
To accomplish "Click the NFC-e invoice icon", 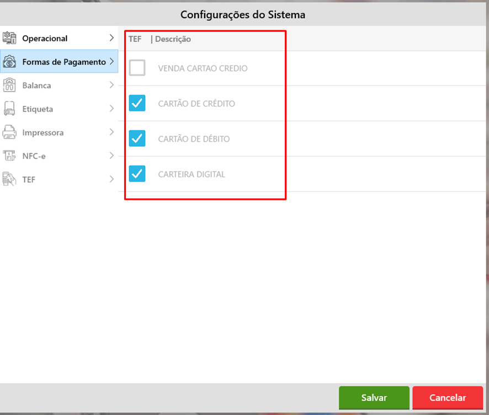I will [x=10, y=156].
